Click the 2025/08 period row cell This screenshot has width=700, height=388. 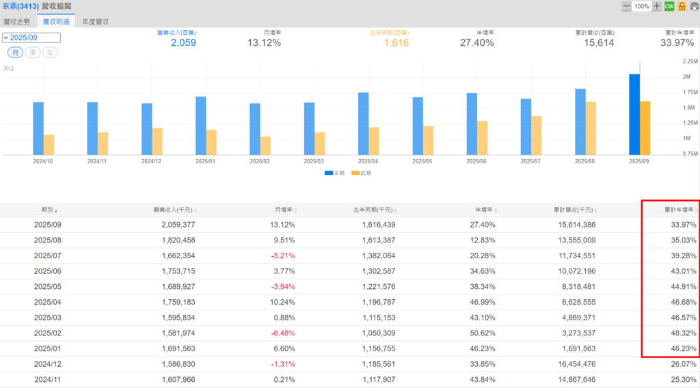click(x=48, y=240)
